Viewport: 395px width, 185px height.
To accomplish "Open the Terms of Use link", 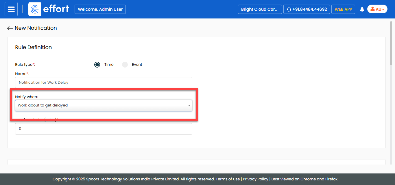I will [x=228, y=179].
